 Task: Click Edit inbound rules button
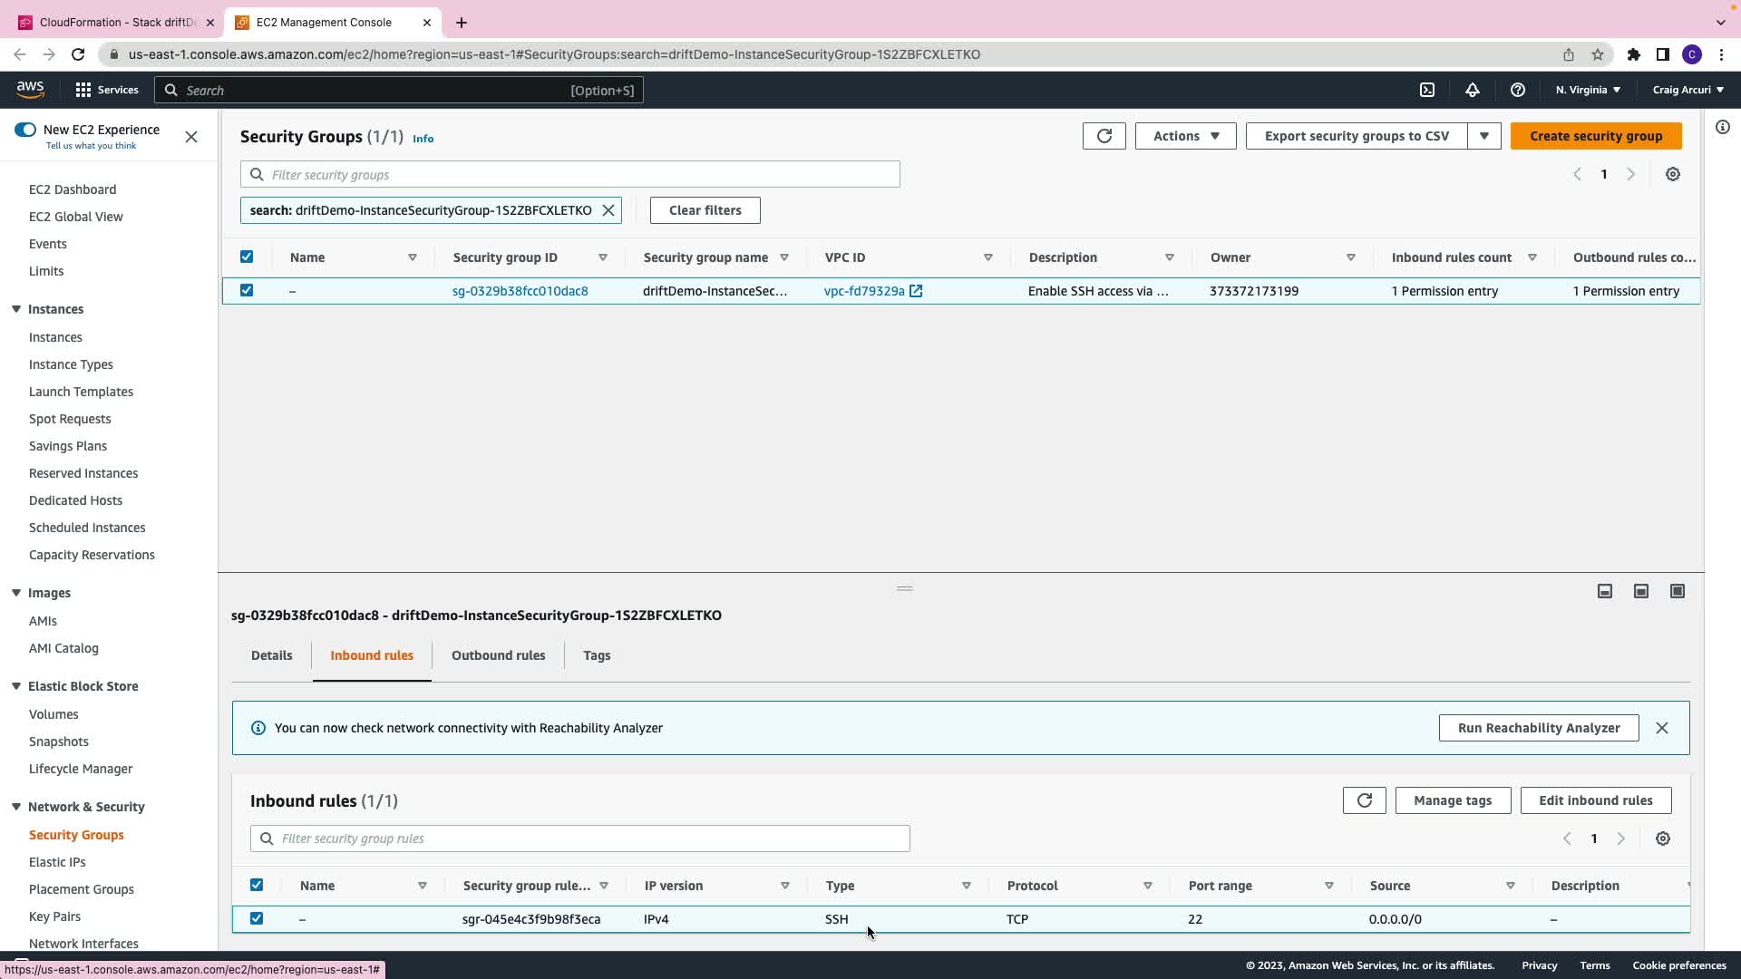pos(1595,800)
